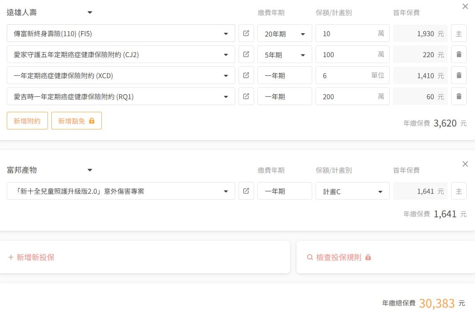The width and height of the screenshot is (475, 311).
Task: Click the coverage amount field showing 200
Action: coord(345,97)
